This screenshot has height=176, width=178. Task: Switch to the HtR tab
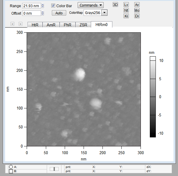pyautogui.click(x=35, y=25)
